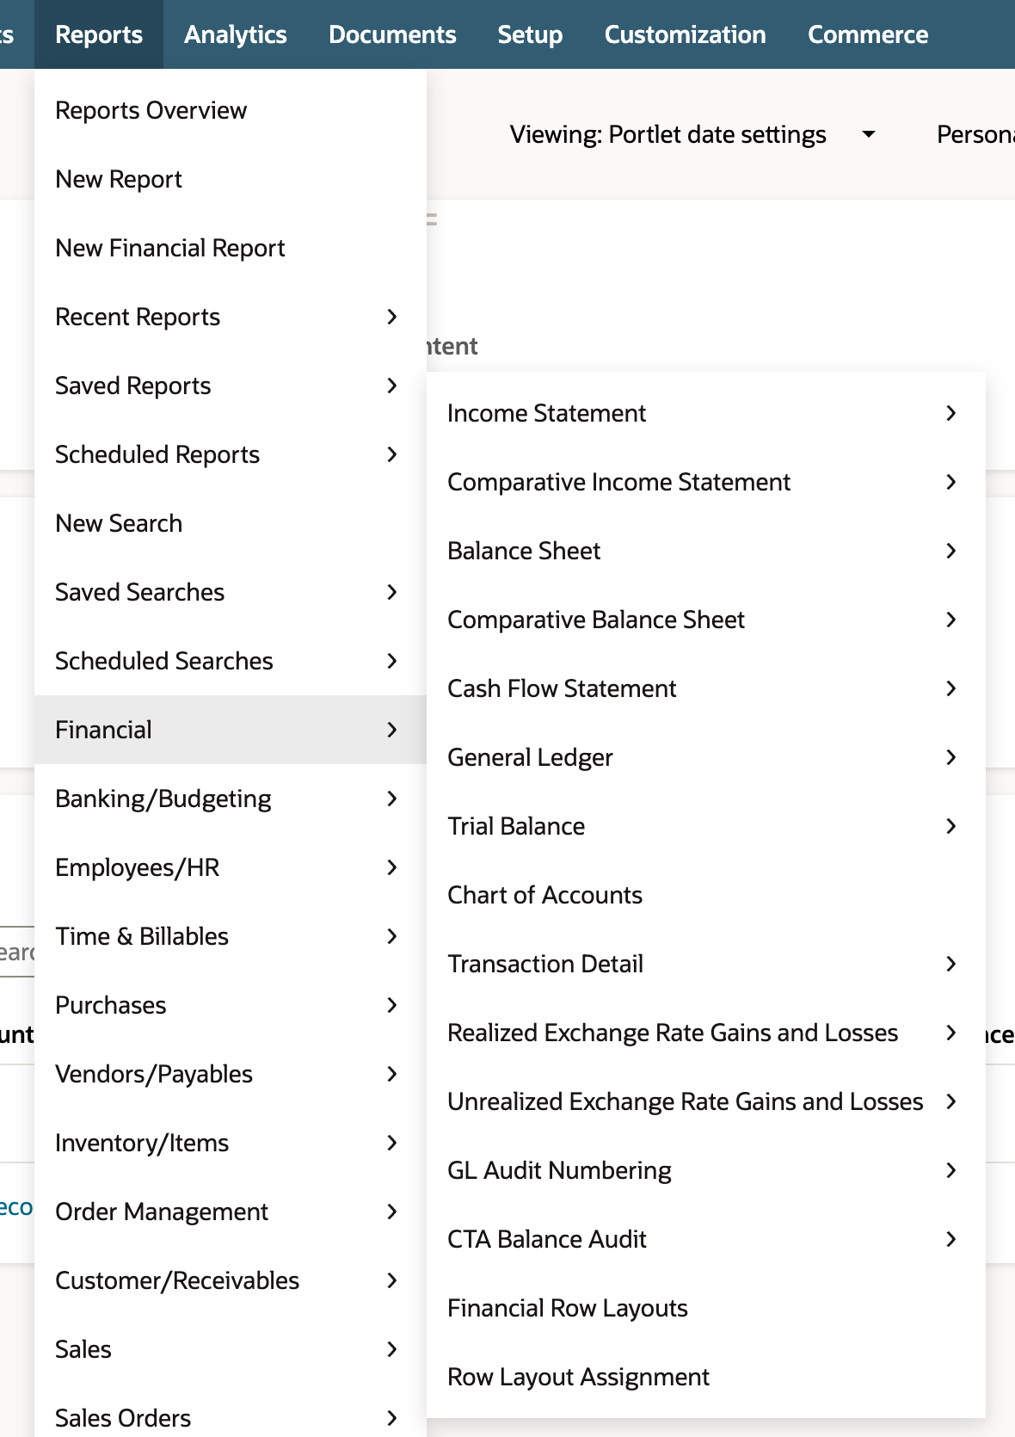Image resolution: width=1015 pixels, height=1437 pixels.
Task: Open the Documents menu tab
Action: tap(392, 34)
